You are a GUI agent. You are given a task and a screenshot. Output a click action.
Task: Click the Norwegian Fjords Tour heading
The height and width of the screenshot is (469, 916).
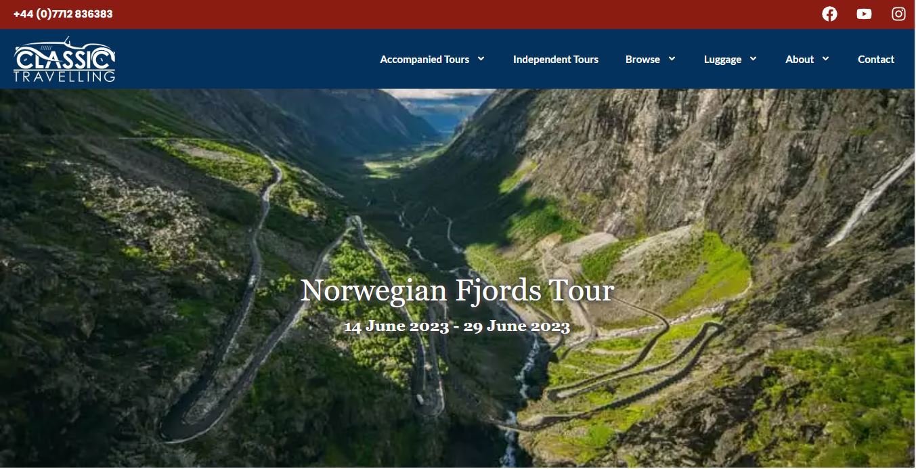[x=457, y=290]
